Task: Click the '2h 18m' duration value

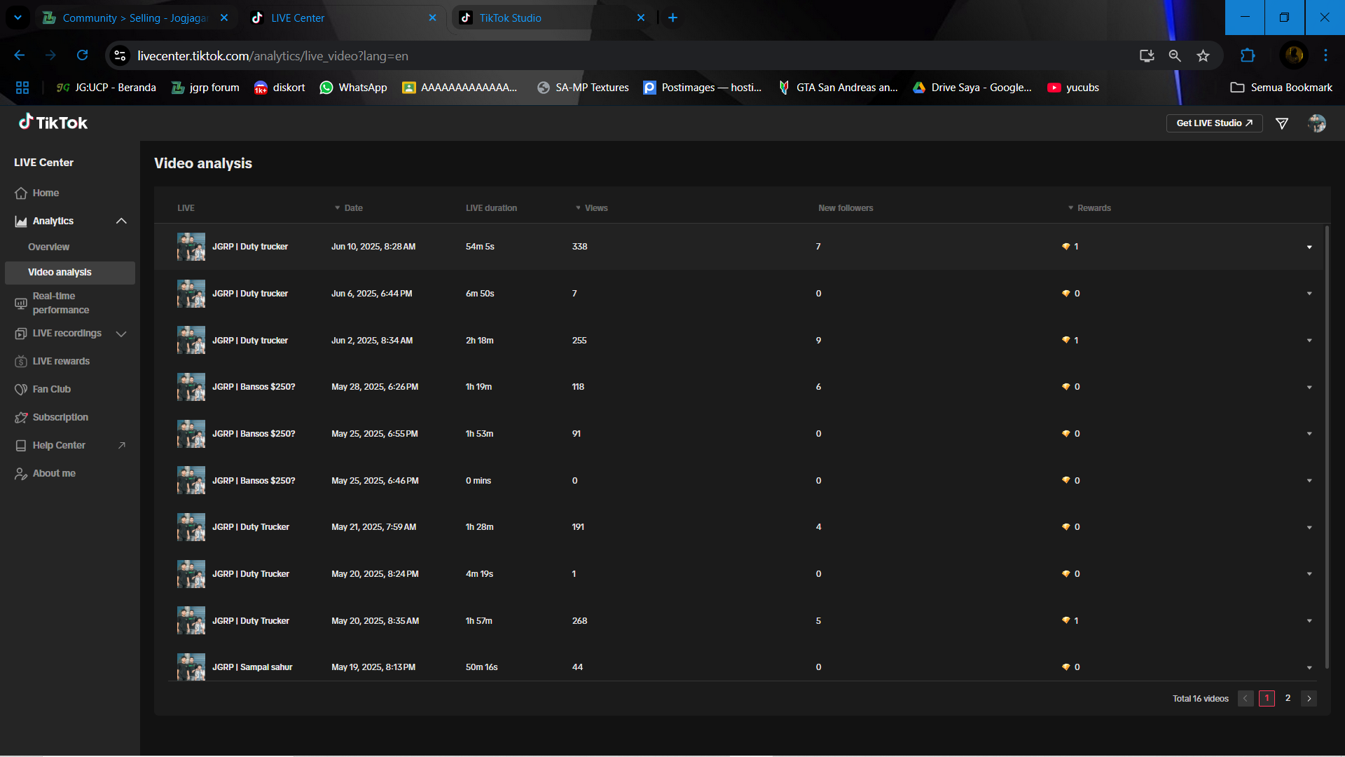Action: pyautogui.click(x=480, y=341)
